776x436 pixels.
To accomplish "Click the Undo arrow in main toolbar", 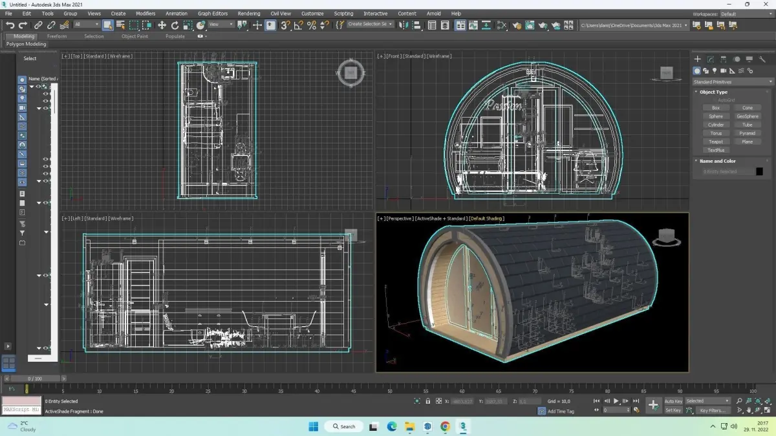I will tap(10, 25).
